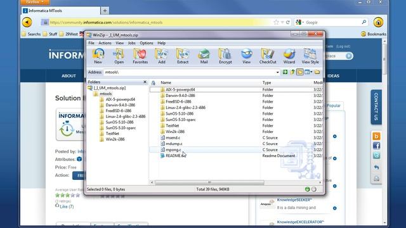Click the View Style toolbar icon
Viewport: 406px width, 228px height.
click(310, 56)
